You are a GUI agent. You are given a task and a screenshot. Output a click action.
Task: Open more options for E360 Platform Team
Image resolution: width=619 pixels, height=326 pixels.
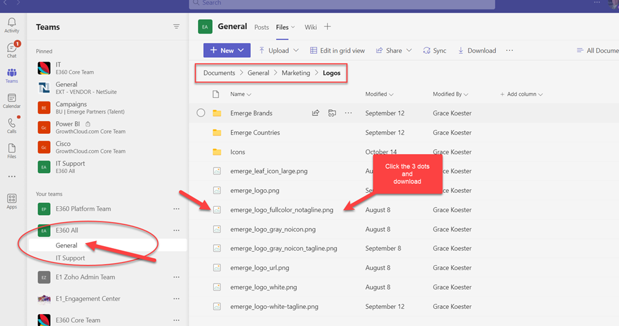pyautogui.click(x=176, y=209)
